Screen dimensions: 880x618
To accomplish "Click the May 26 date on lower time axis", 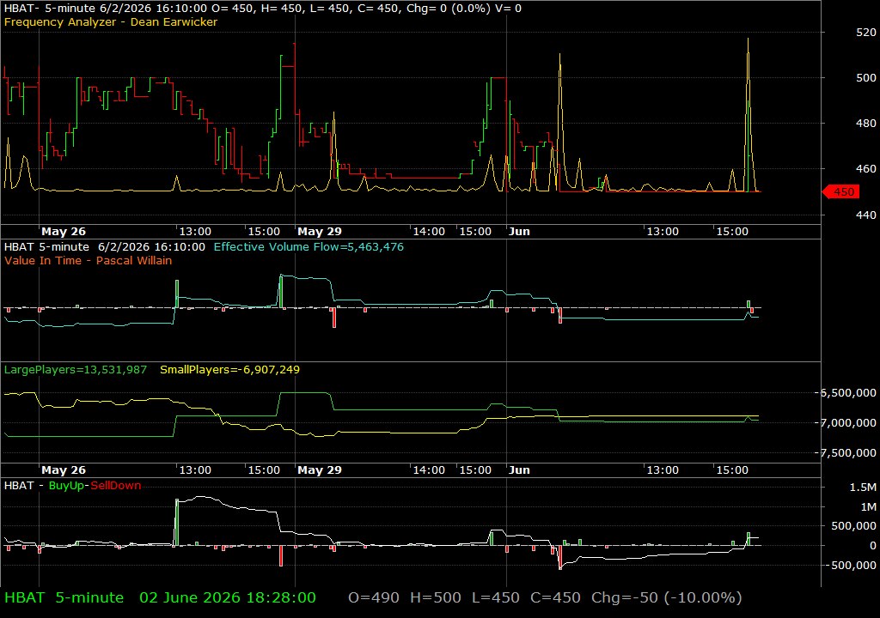I will click(64, 470).
